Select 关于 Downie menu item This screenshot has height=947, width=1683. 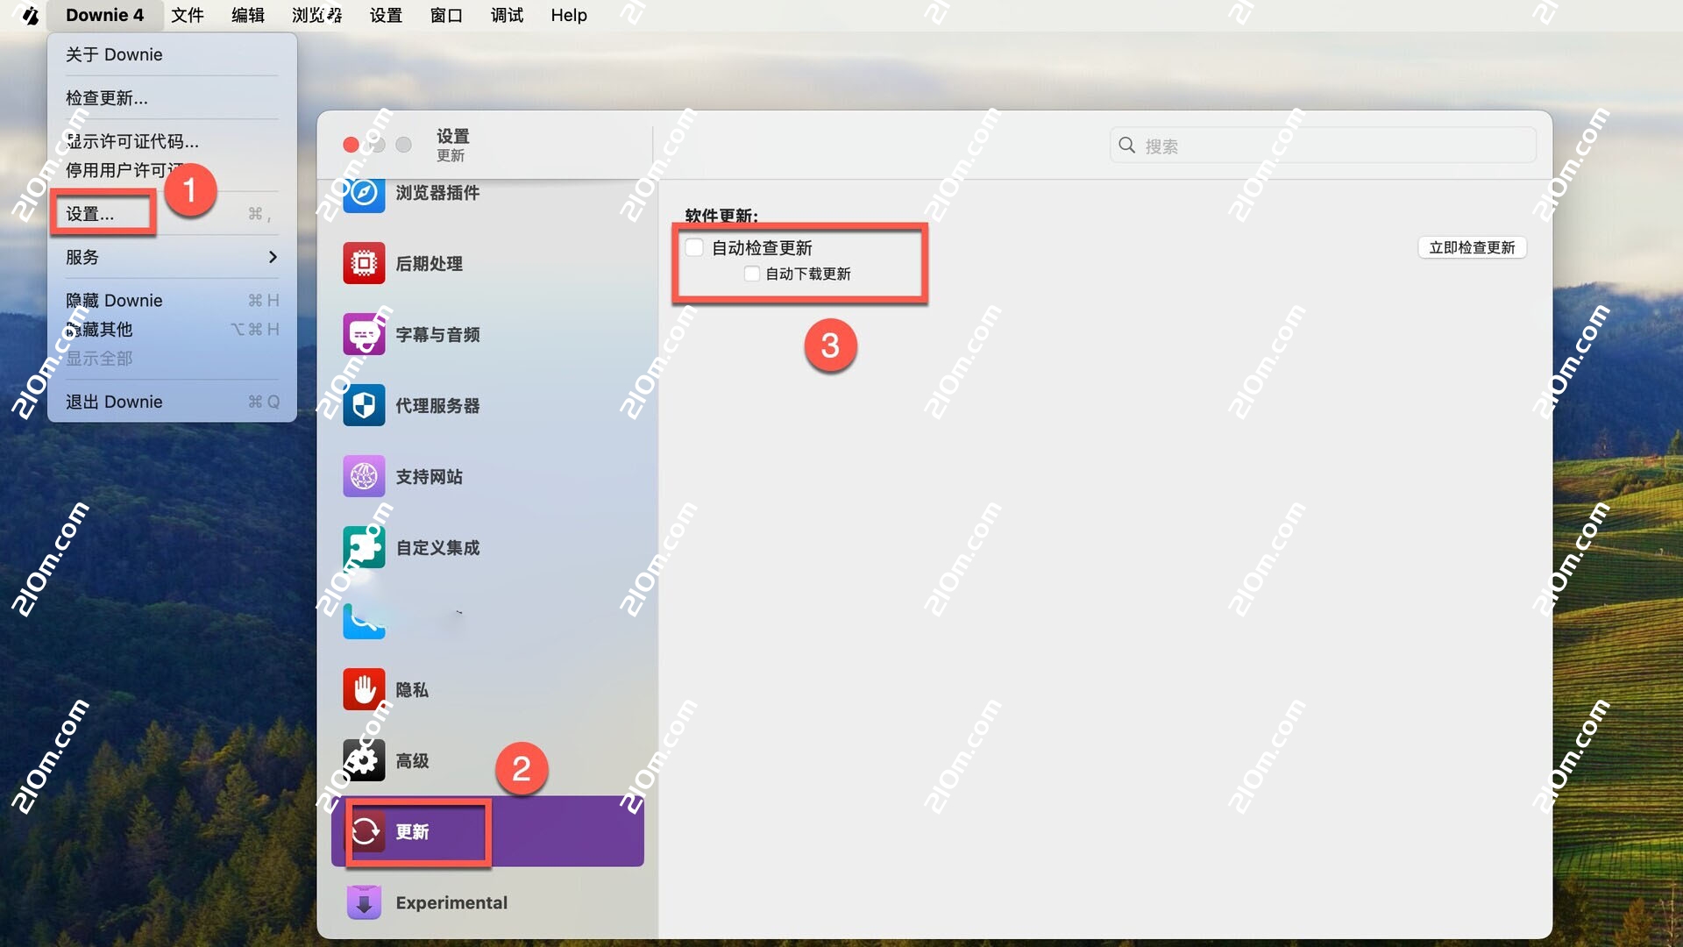[114, 54]
